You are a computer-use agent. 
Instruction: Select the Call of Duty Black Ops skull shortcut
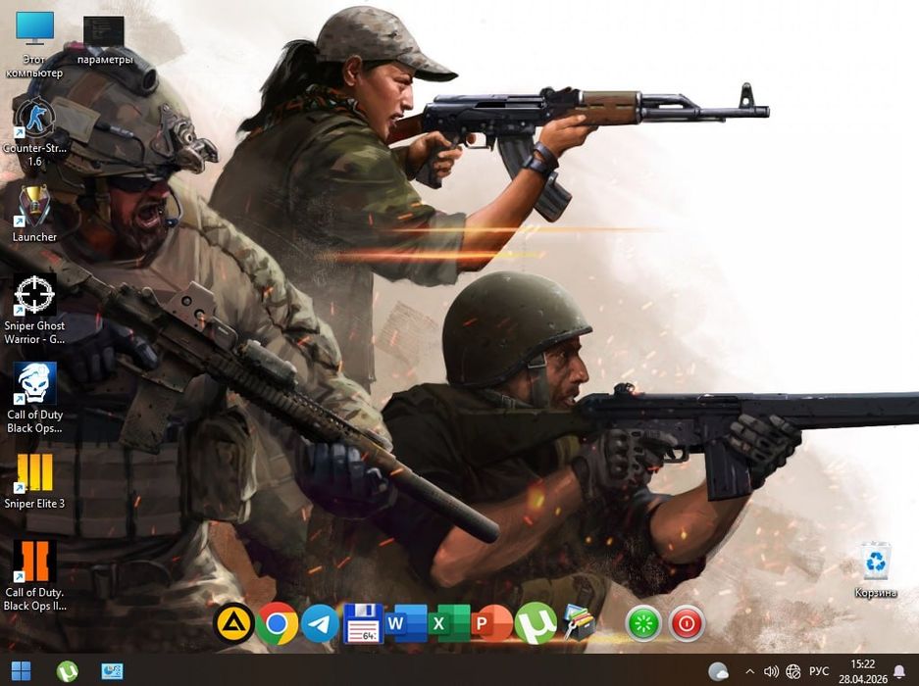(x=34, y=398)
